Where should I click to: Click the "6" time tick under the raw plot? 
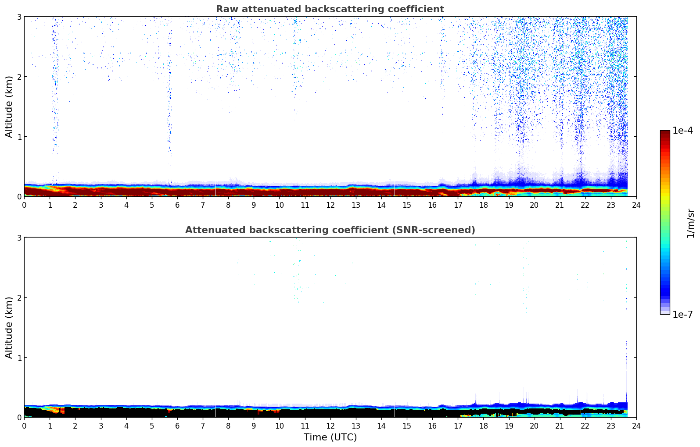coord(177,205)
